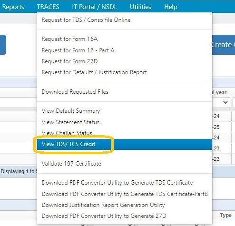The image size is (235, 226).
Task: Open the Help menu
Action: click(171, 7)
